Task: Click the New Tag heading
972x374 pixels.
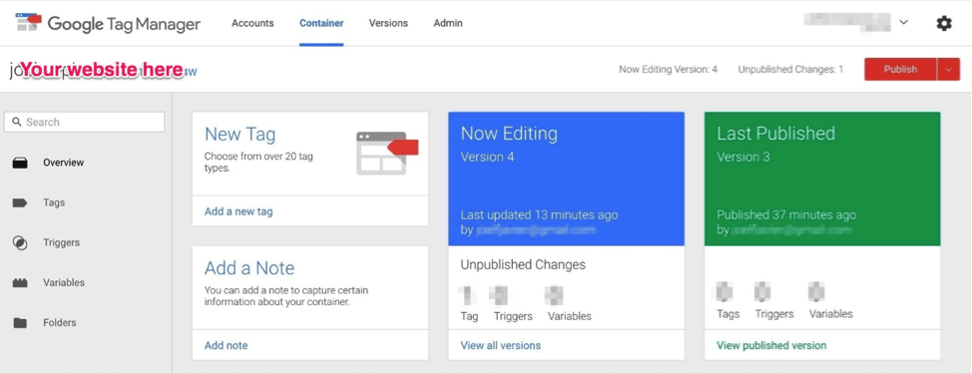Action: [x=240, y=135]
